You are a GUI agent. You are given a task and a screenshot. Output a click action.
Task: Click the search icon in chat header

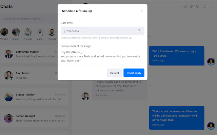point(204,6)
